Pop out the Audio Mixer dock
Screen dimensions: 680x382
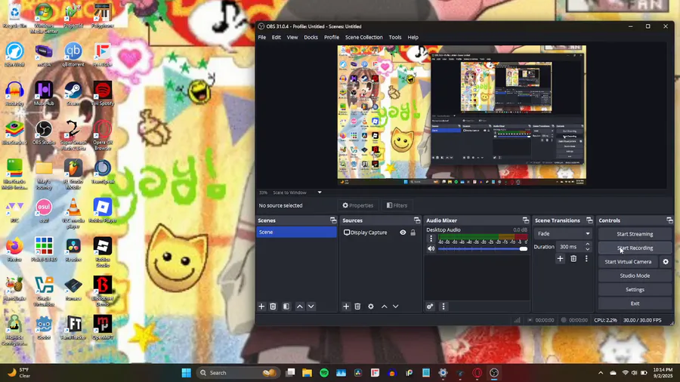526,220
